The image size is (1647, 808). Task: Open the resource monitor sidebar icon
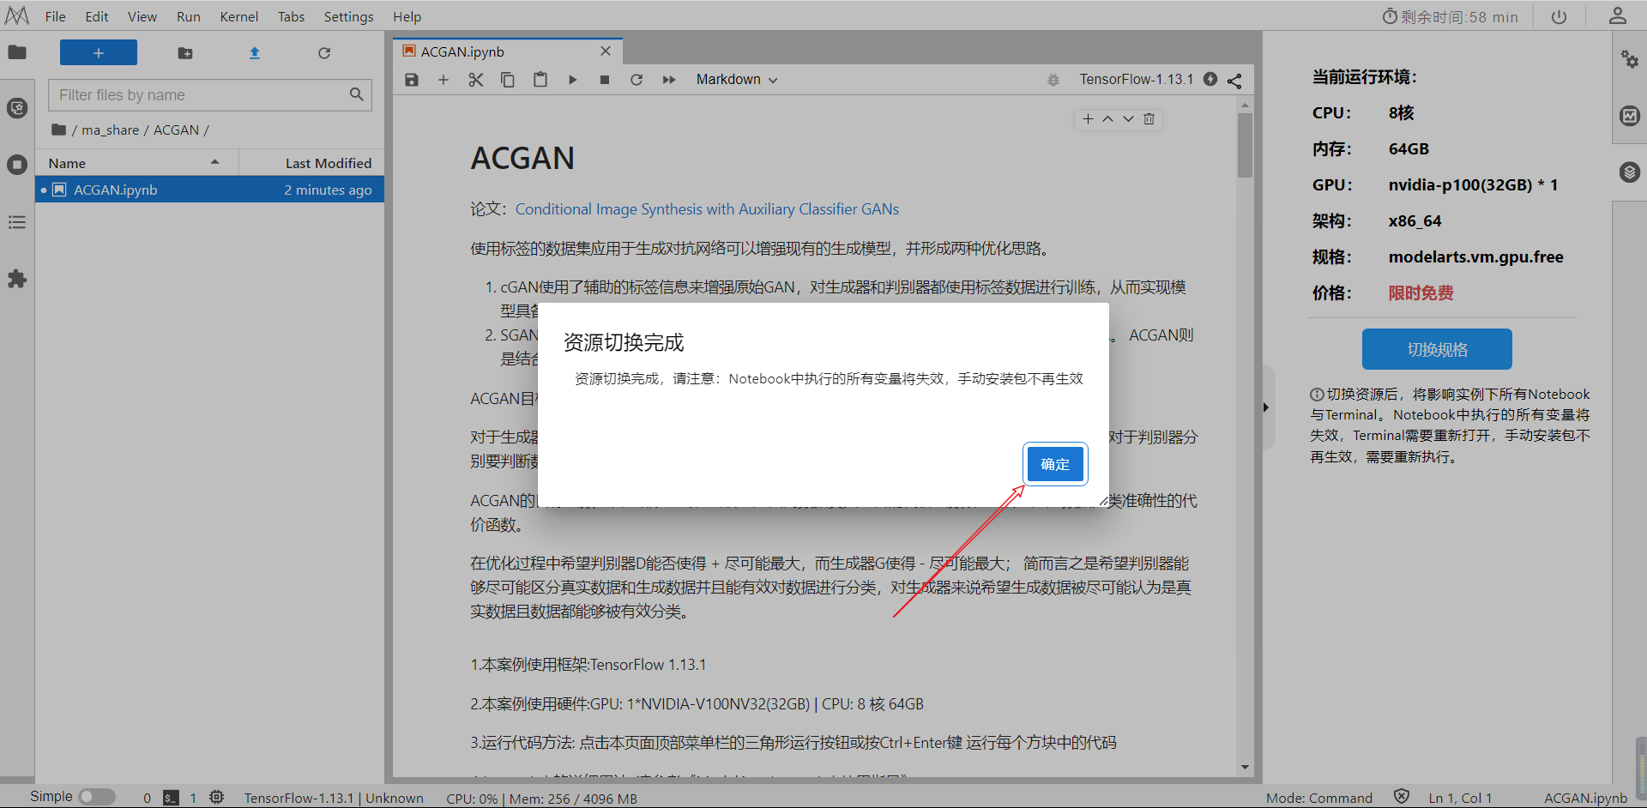[x=1630, y=116]
